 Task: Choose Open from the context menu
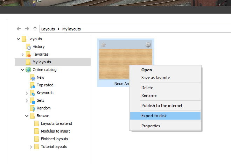tap(165, 70)
